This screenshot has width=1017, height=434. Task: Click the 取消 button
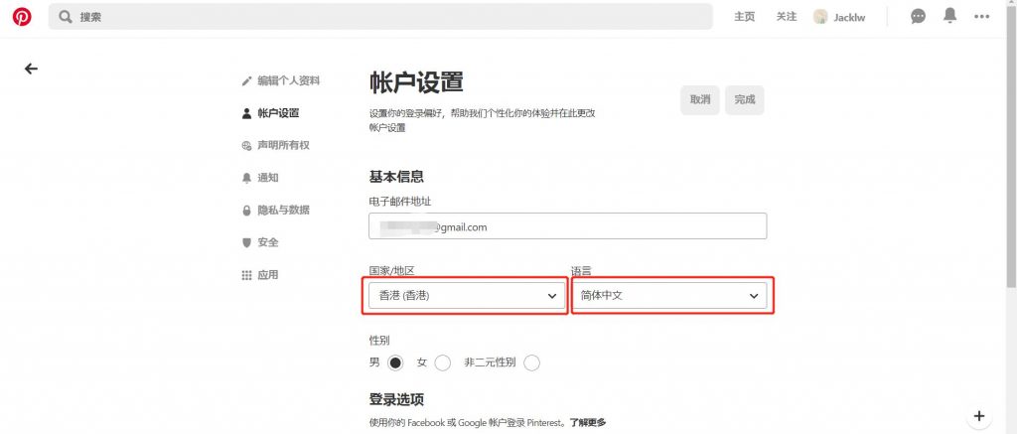699,99
